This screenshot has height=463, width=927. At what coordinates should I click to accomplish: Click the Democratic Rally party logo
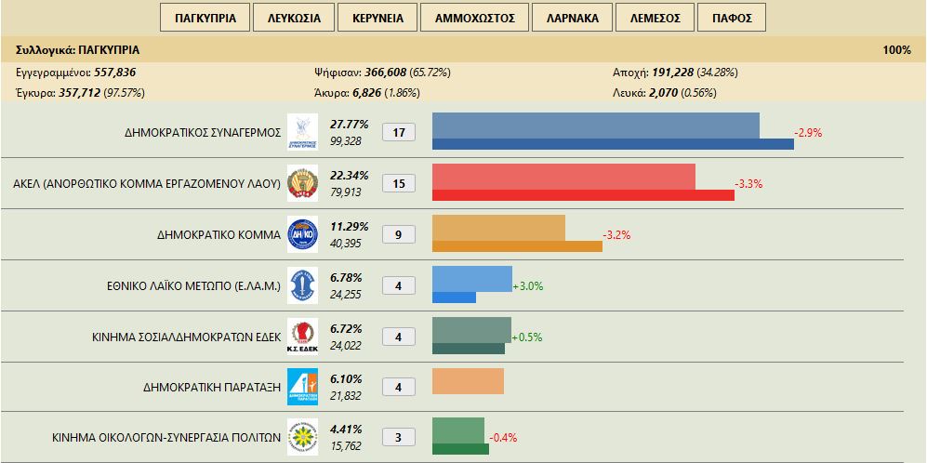coord(302,132)
